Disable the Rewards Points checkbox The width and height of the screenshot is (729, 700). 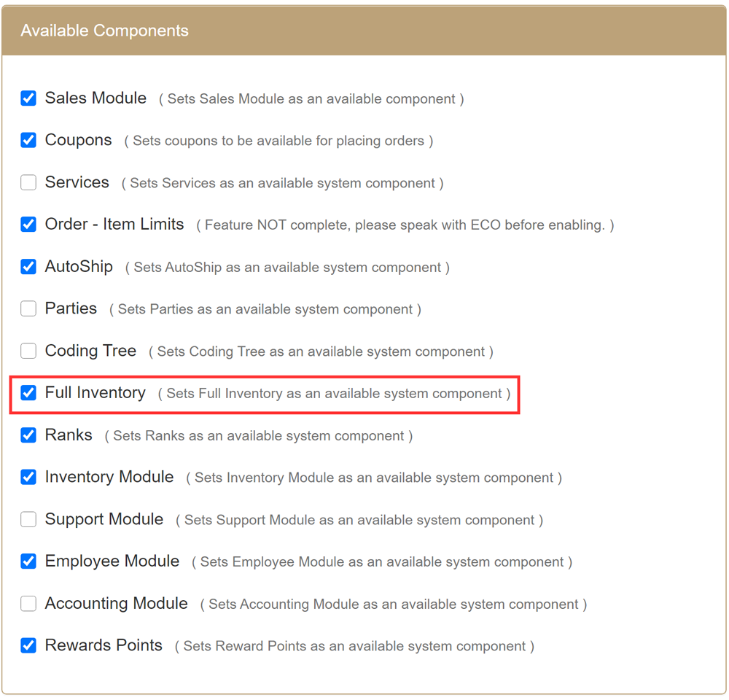click(x=28, y=646)
